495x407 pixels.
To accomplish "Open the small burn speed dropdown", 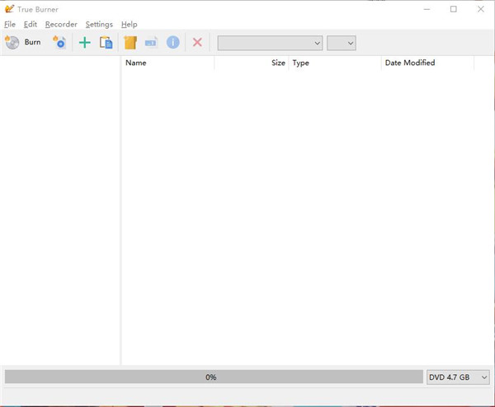I will (x=342, y=43).
